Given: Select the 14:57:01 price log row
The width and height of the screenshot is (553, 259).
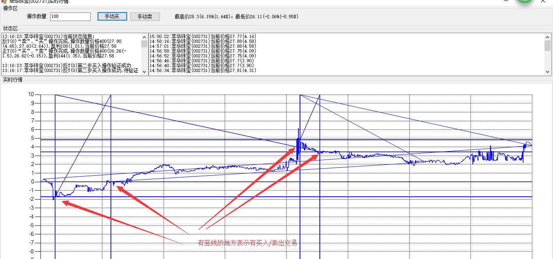Looking at the screenshot, I should tap(203, 46).
